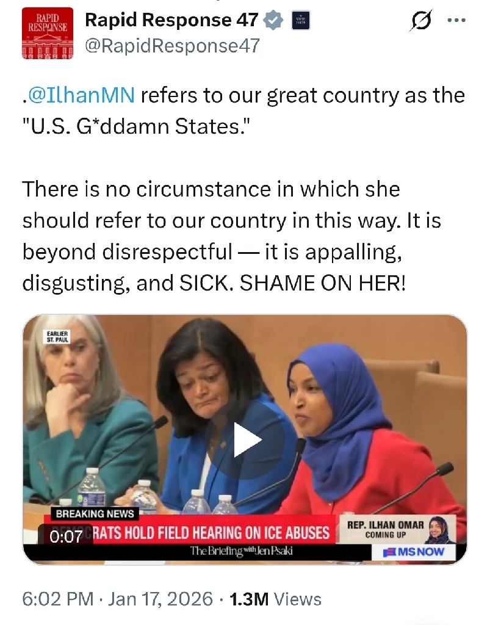
Task: Open the @IlhanMN mention link
Action: coord(82,96)
